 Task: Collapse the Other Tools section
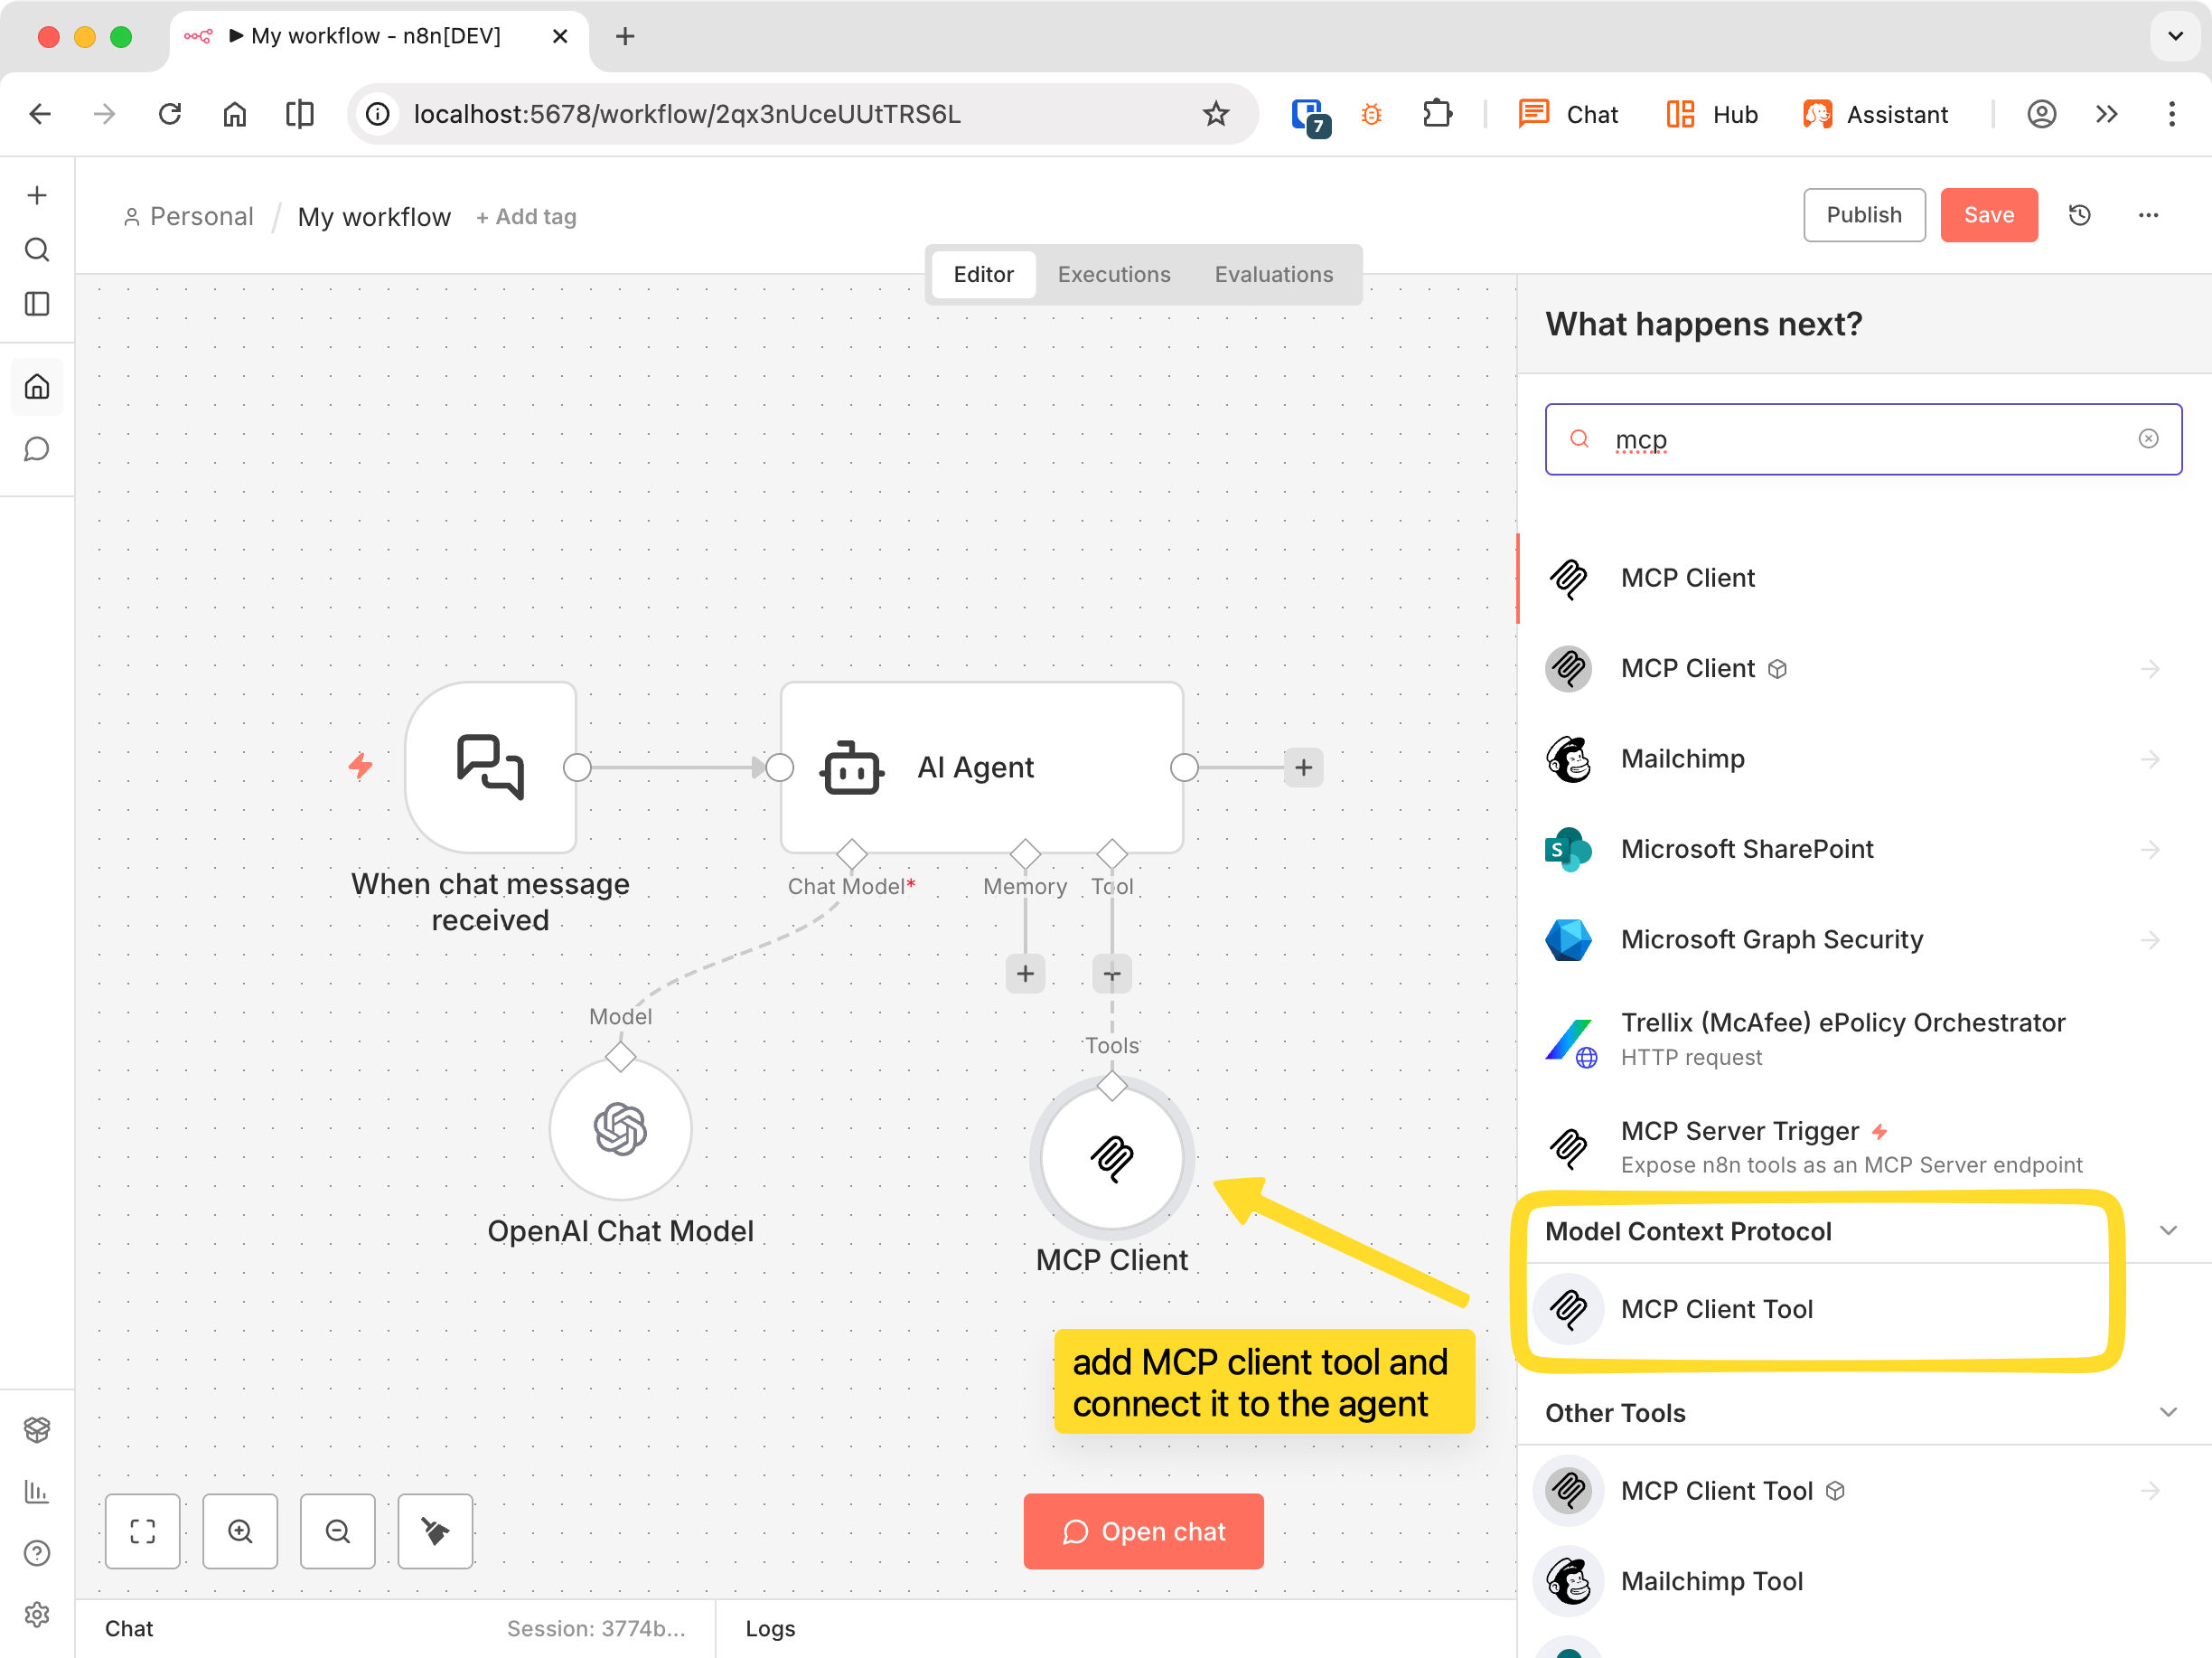2168,1412
